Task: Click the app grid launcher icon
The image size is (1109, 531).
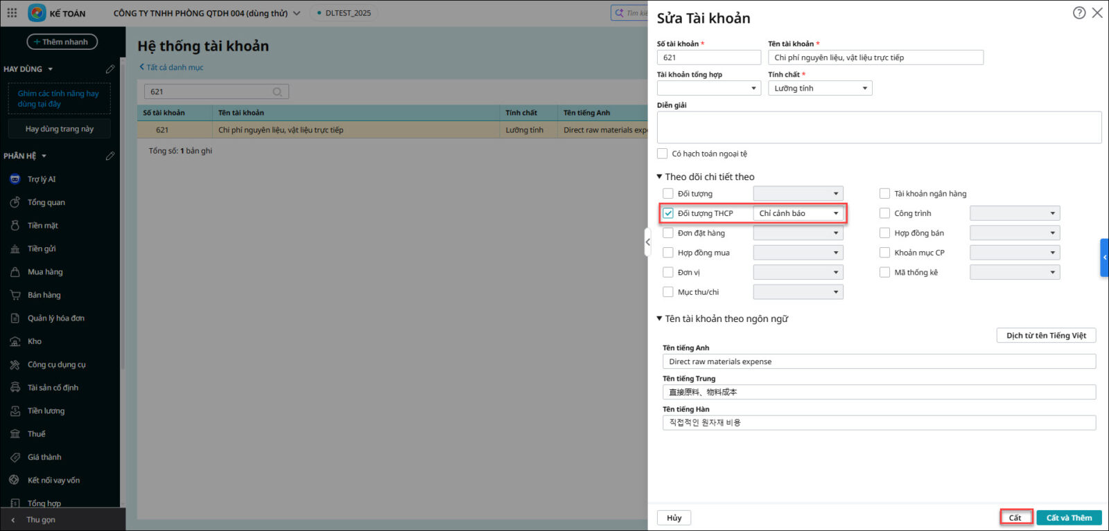Action: click(12, 13)
